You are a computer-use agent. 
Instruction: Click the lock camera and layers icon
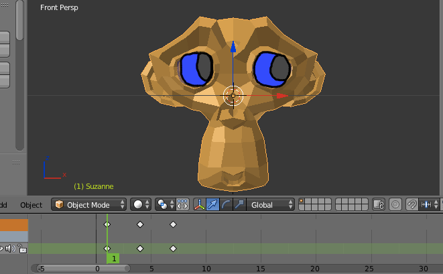tap(379, 204)
